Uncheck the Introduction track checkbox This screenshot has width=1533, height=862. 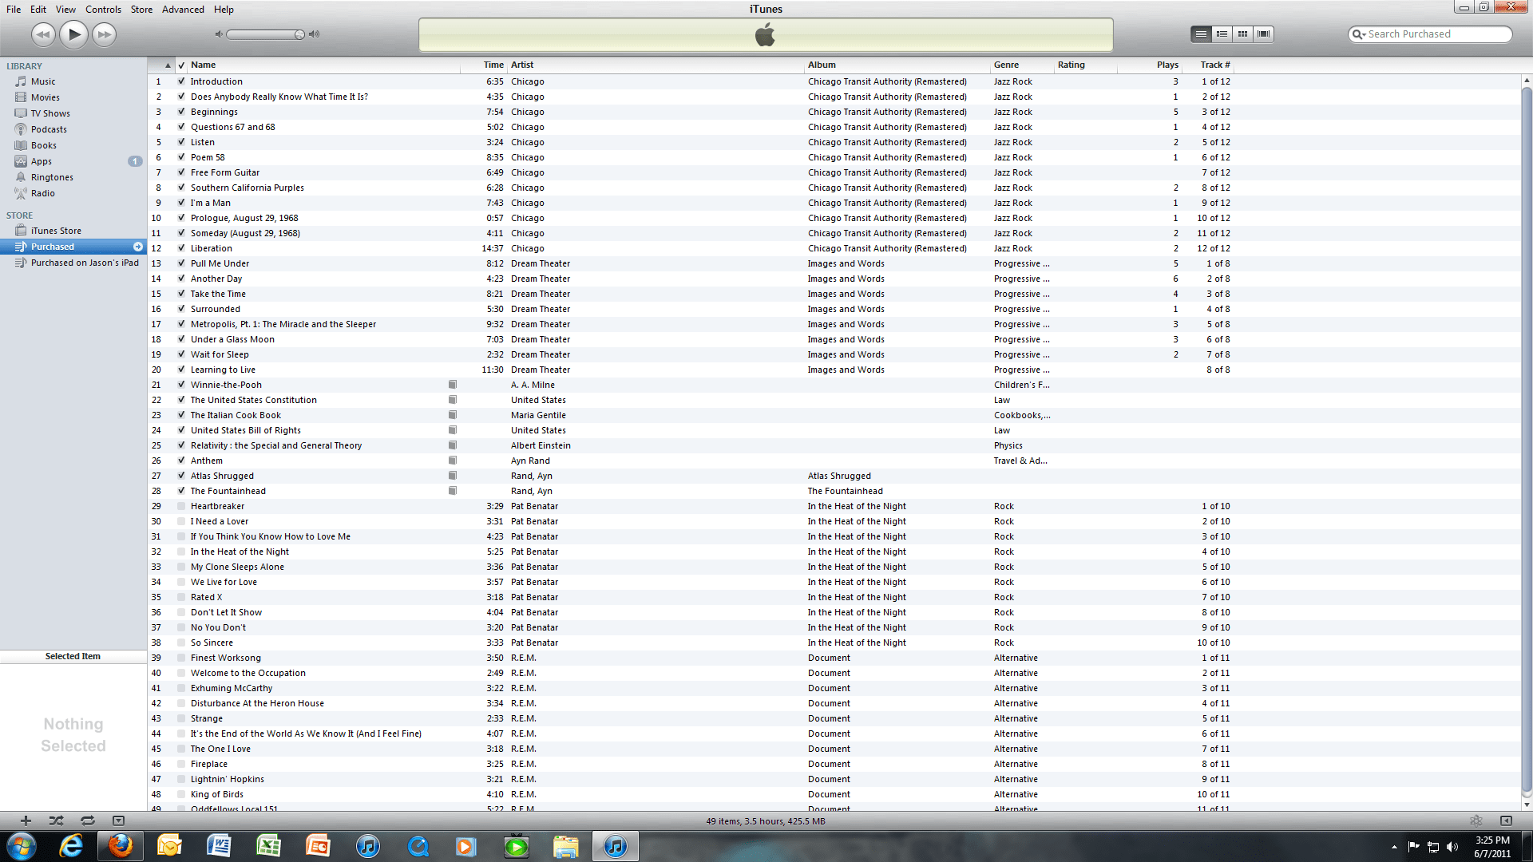pos(181,81)
